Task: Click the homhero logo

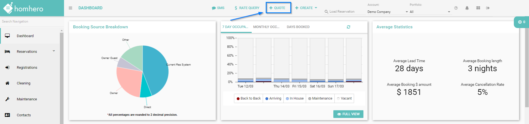Action: pyautogui.click(x=23, y=8)
